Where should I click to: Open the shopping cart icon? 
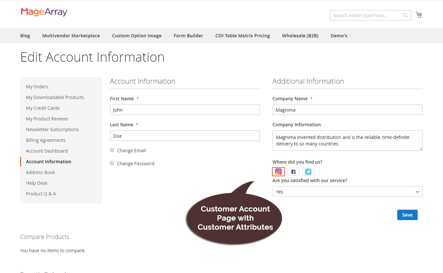419,15
